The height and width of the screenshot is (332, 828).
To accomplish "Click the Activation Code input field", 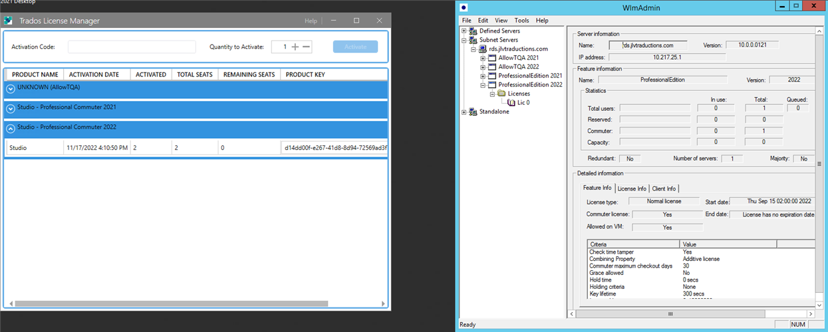I will (x=132, y=46).
